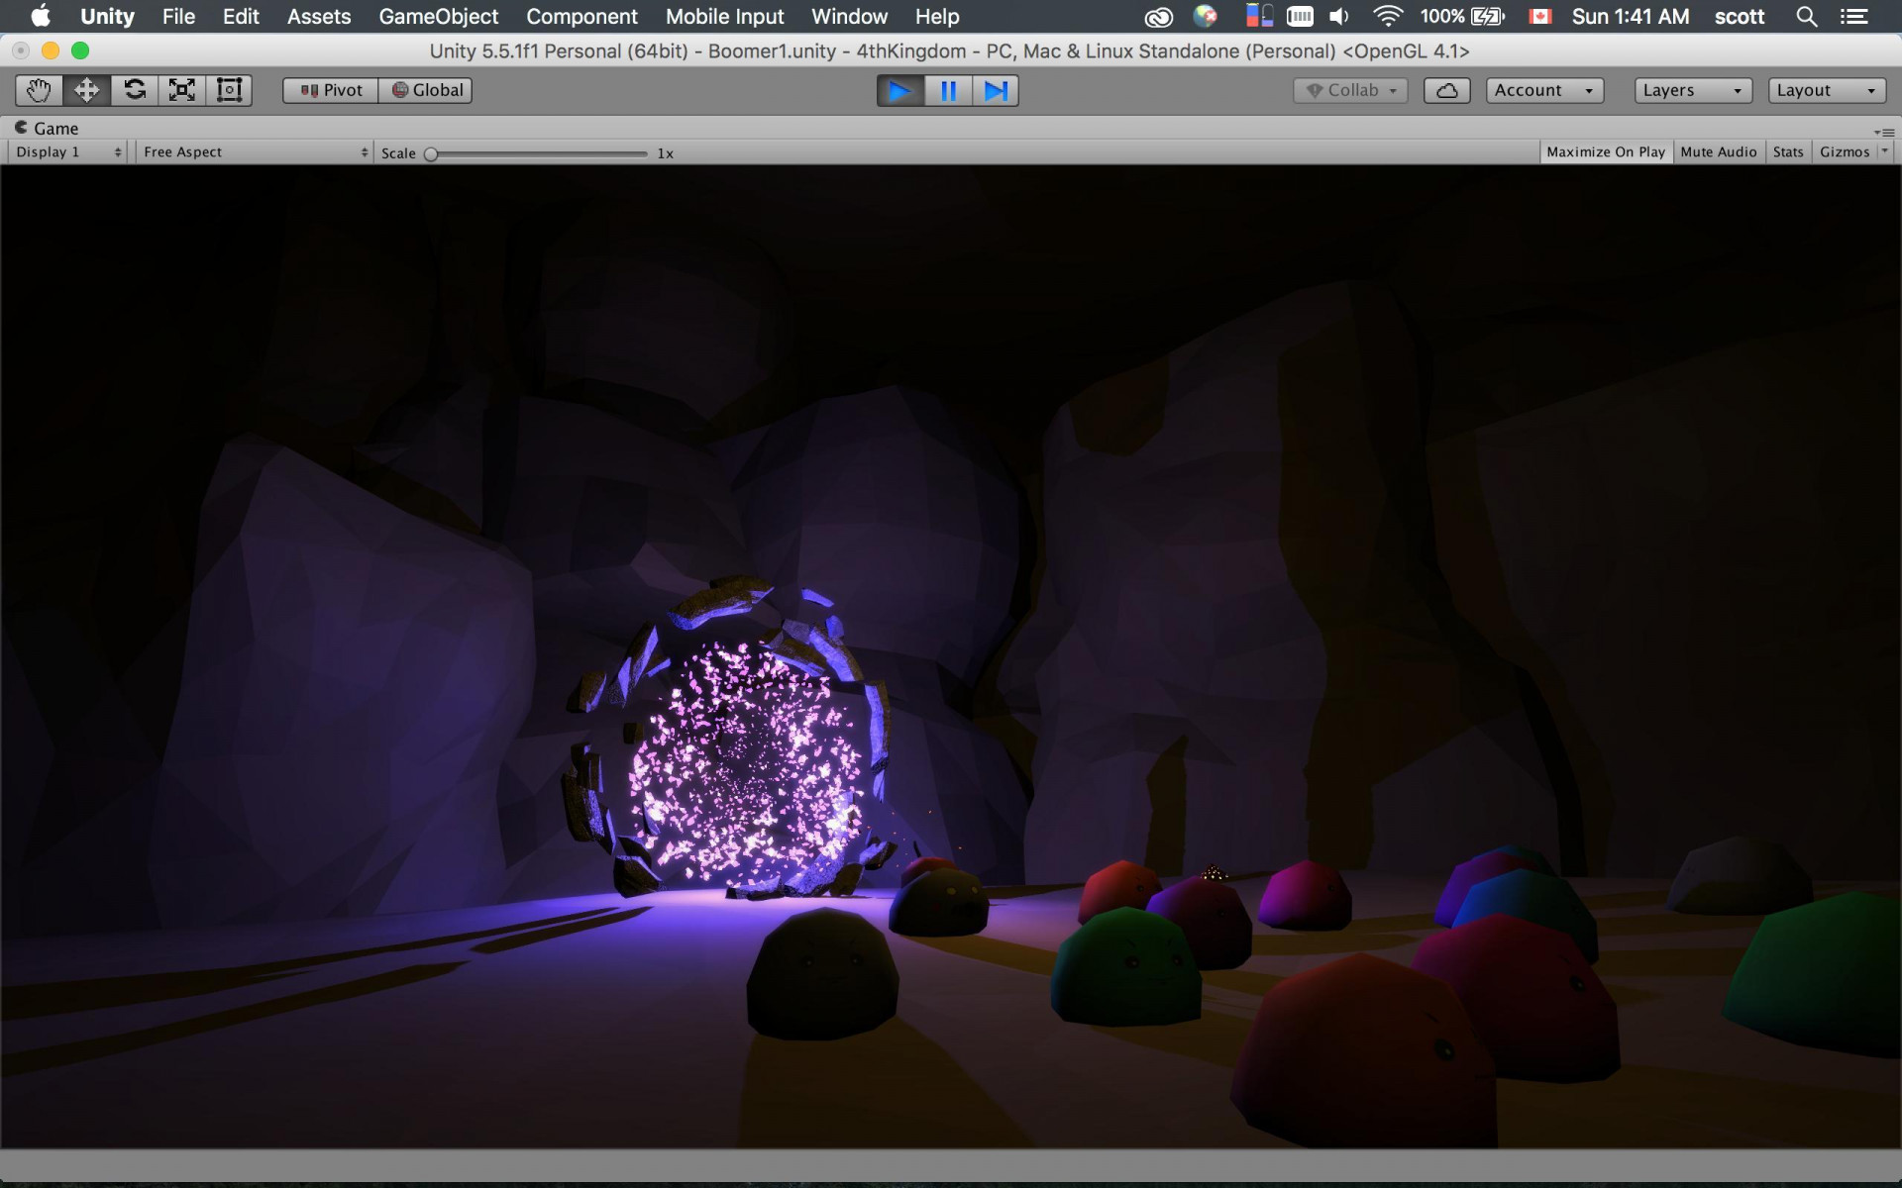The image size is (1902, 1188).
Task: Open Creative Cloud menu bar icon
Action: click(1158, 17)
